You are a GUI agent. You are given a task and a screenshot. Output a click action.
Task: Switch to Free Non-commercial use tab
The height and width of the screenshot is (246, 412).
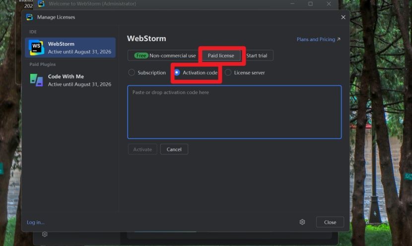165,56
